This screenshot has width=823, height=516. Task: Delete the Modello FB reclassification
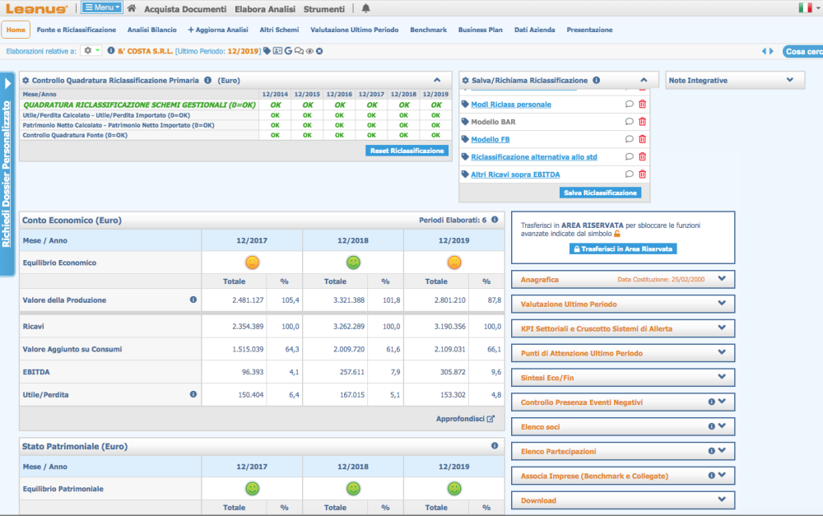(x=643, y=139)
